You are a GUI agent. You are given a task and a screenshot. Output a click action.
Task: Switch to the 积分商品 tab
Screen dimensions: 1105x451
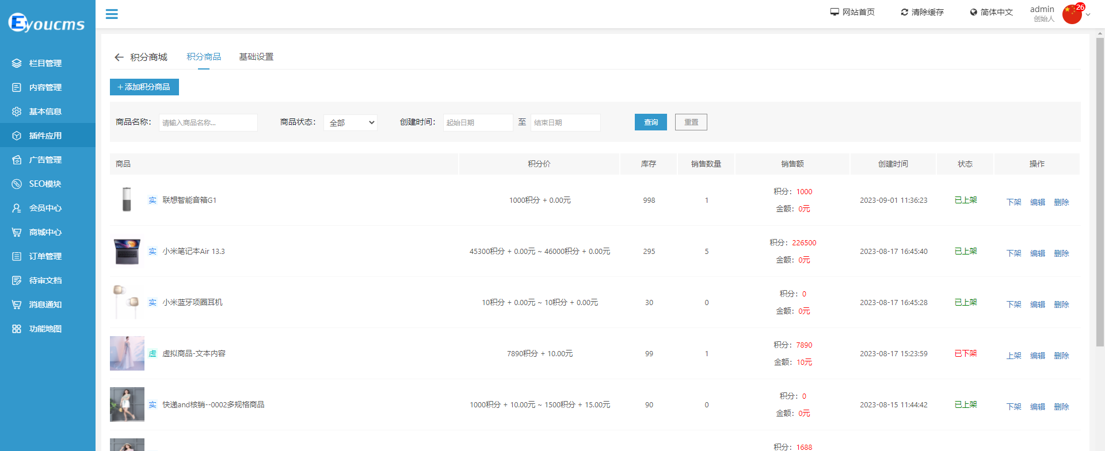[204, 57]
